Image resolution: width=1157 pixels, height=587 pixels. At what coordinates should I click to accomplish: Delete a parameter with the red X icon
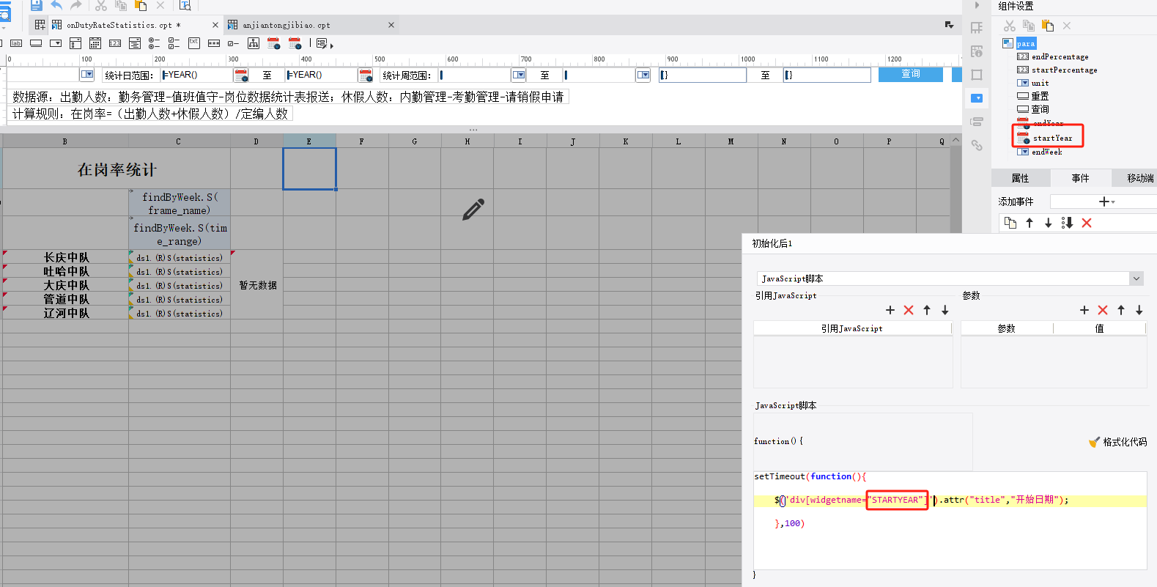coord(1103,310)
